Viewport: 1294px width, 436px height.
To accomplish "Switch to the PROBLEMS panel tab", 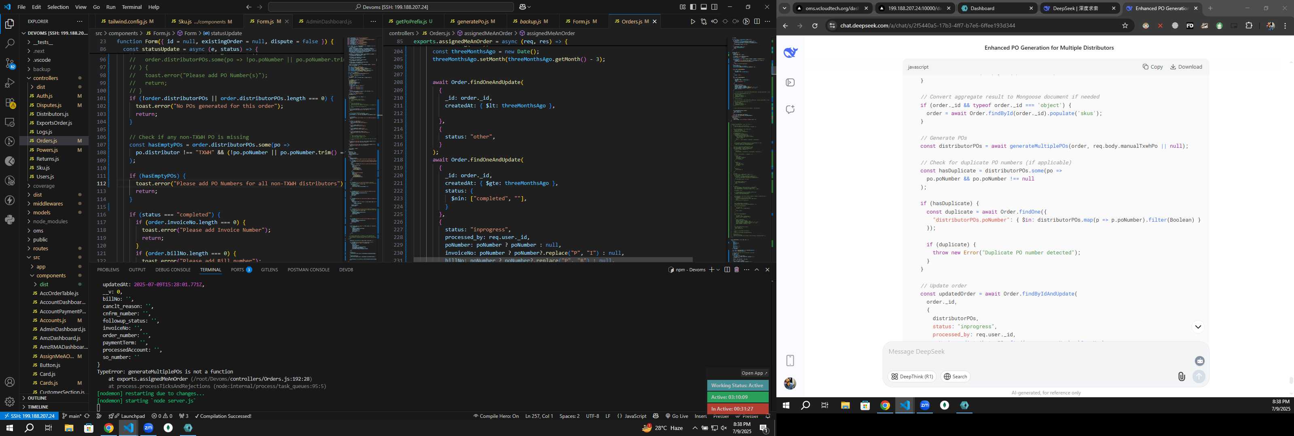I will pos(108,270).
